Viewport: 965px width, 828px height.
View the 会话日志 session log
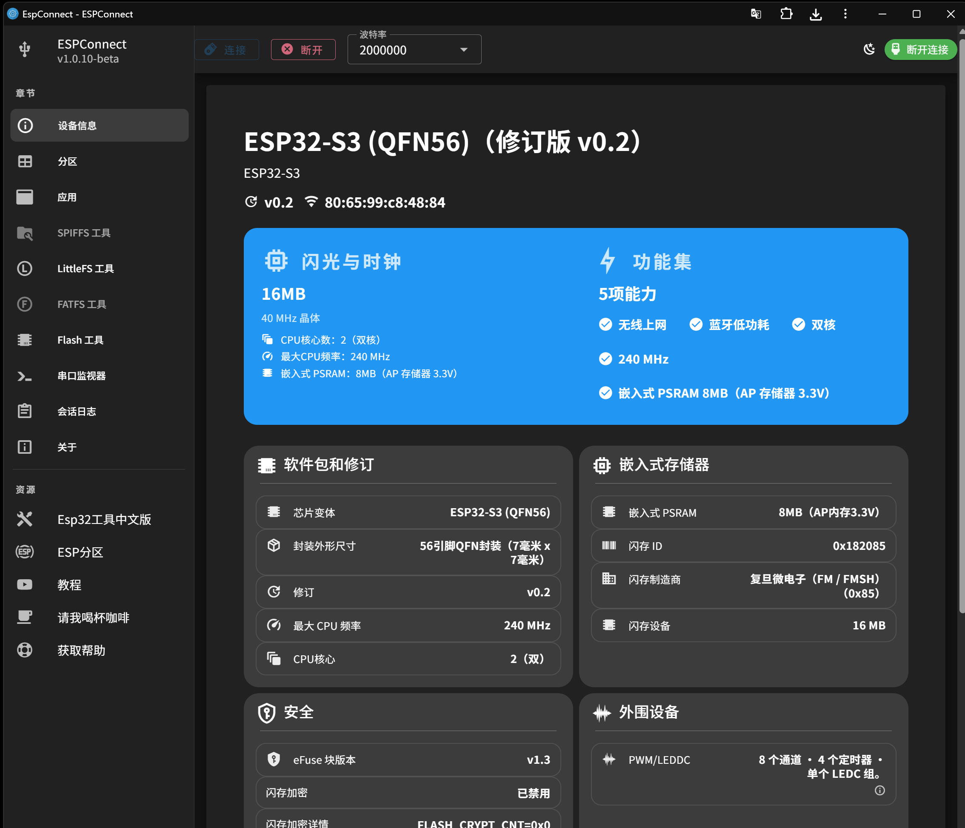[x=77, y=411]
